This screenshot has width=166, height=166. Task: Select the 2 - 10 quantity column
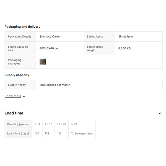pyautogui.click(x=48, y=124)
